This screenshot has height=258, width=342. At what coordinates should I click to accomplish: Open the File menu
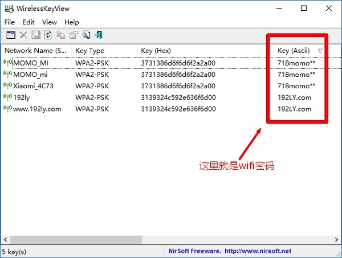pos(10,22)
